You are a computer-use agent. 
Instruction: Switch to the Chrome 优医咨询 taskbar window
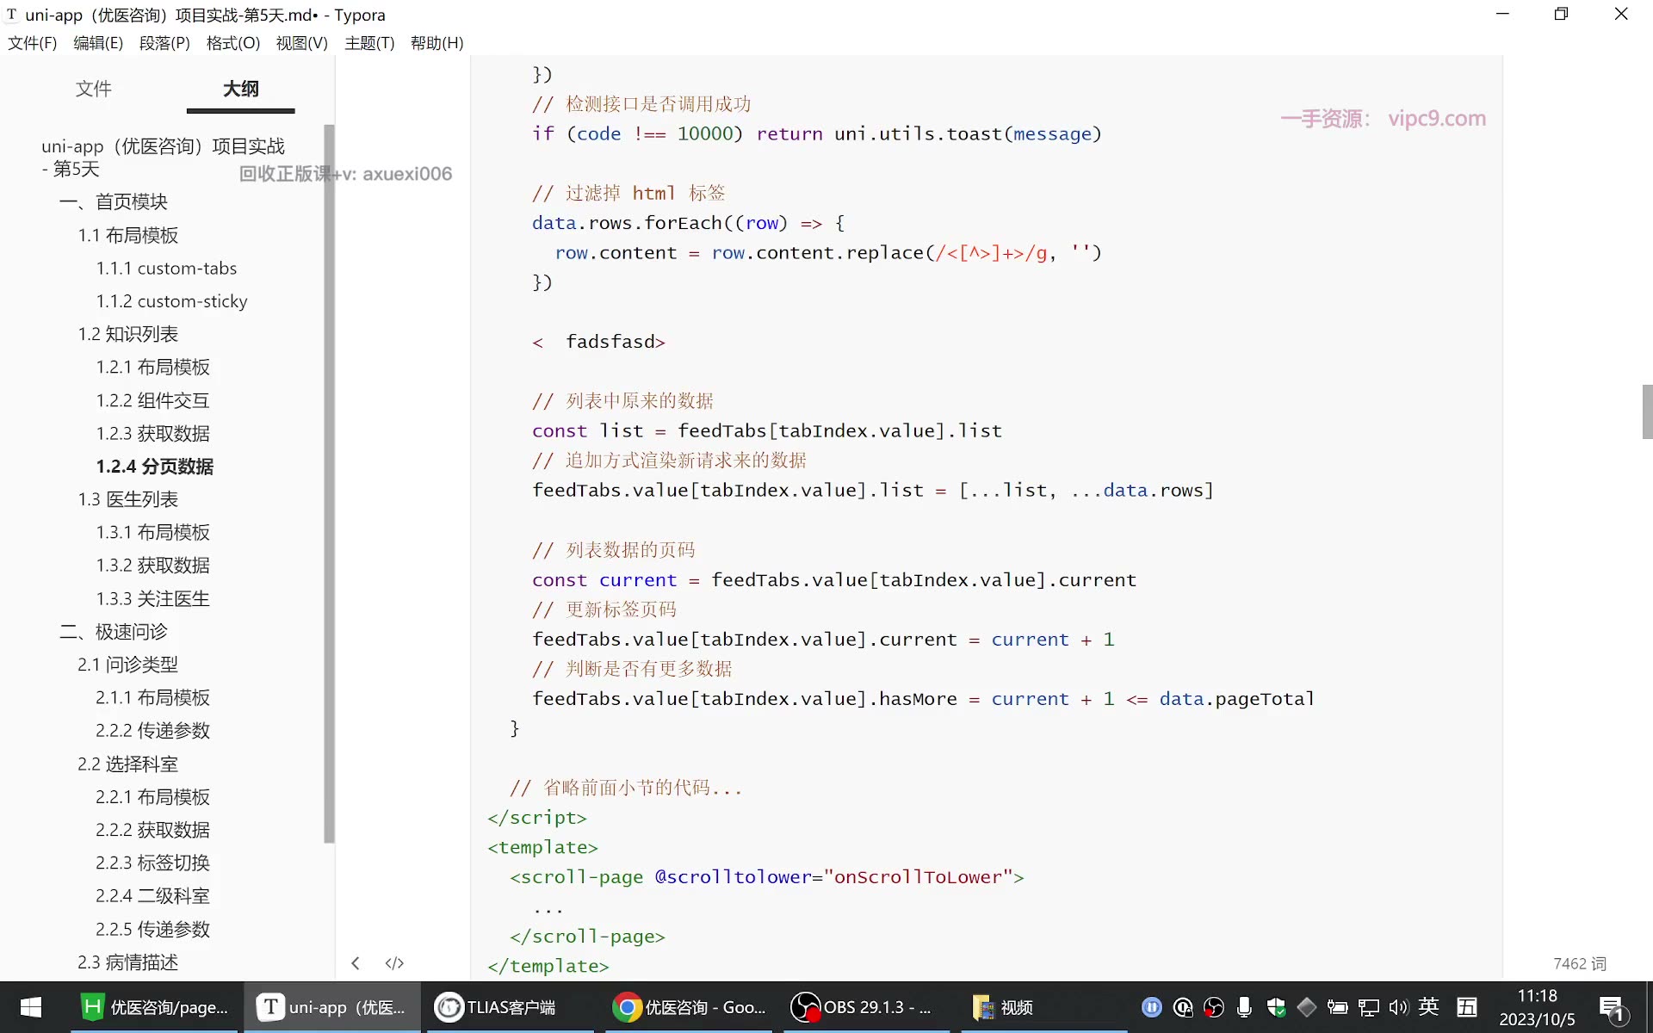pos(690,1007)
